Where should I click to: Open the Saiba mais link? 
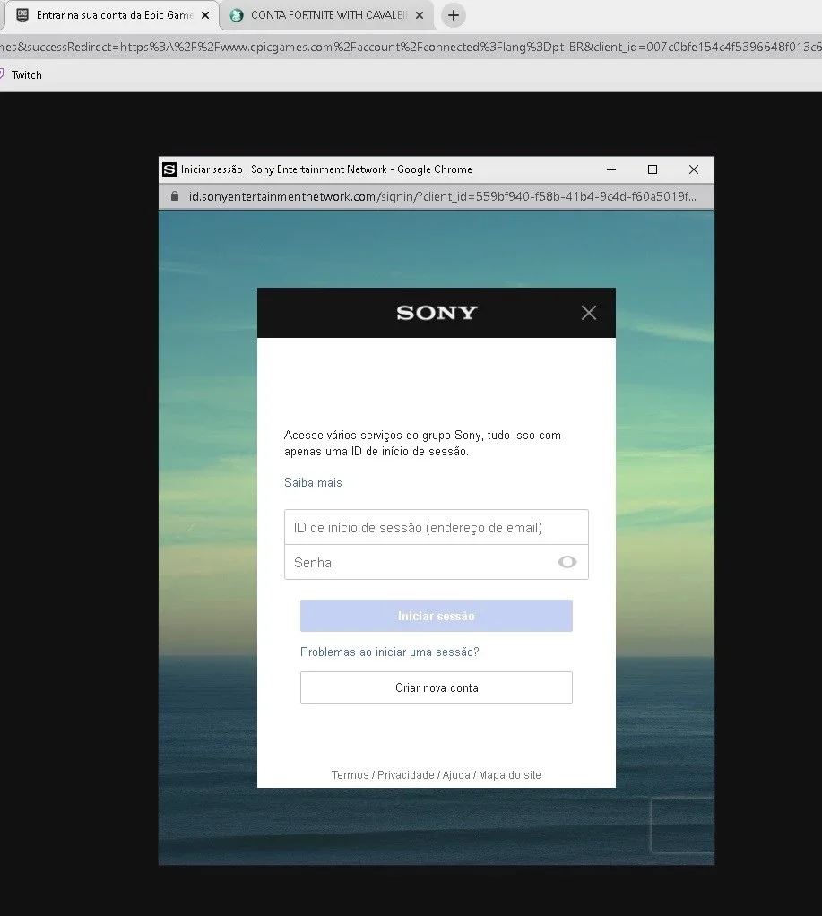[313, 482]
